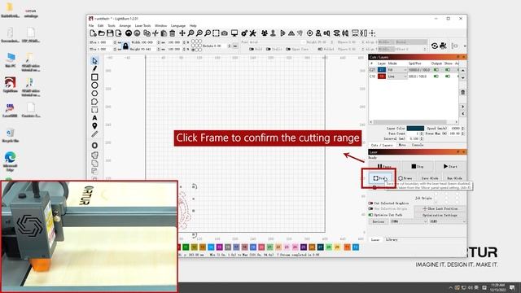Open the Settings gears icon in toolbar

(x=244, y=33)
